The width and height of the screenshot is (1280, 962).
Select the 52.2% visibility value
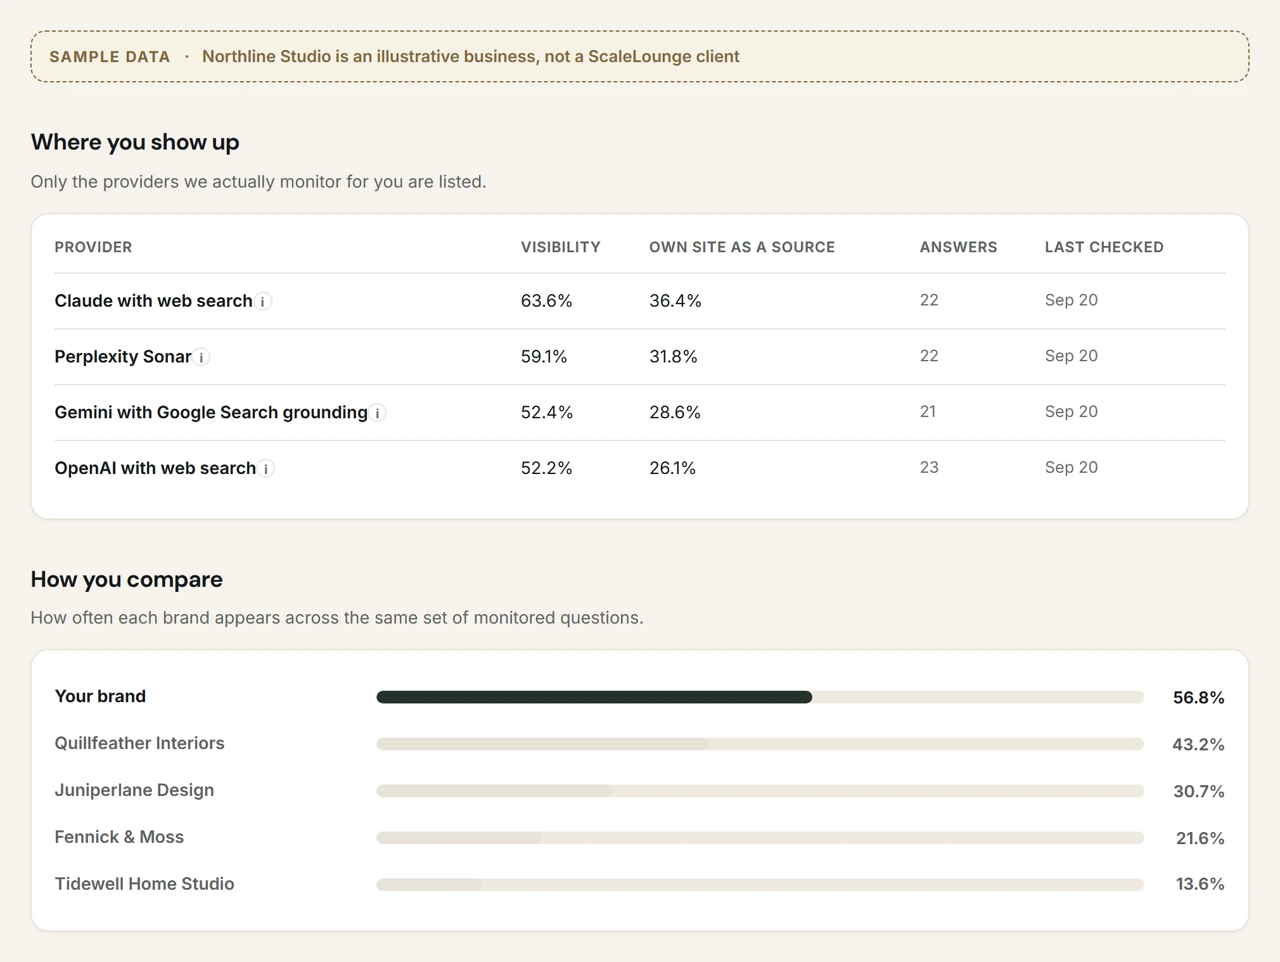click(546, 468)
